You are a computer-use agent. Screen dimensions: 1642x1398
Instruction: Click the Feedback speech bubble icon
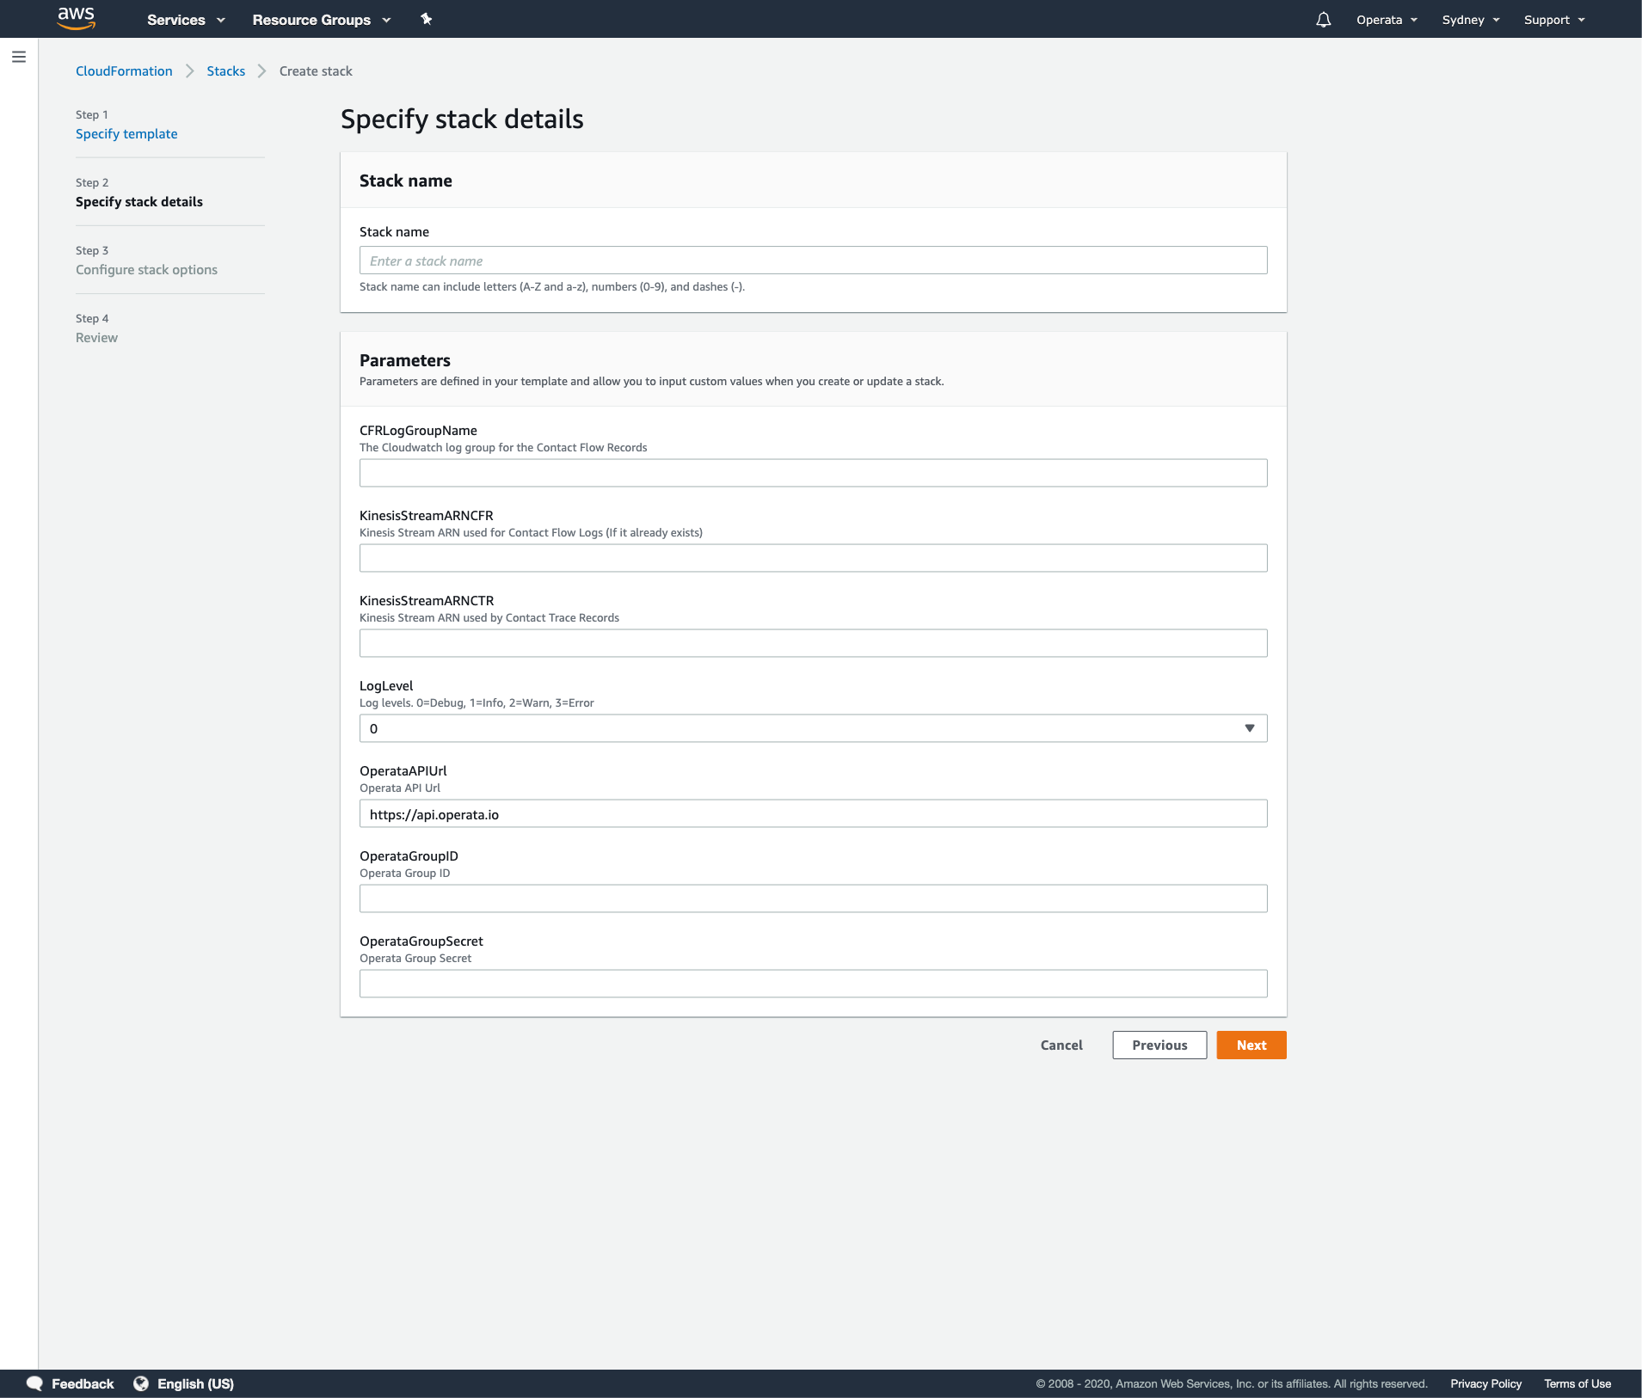[34, 1383]
